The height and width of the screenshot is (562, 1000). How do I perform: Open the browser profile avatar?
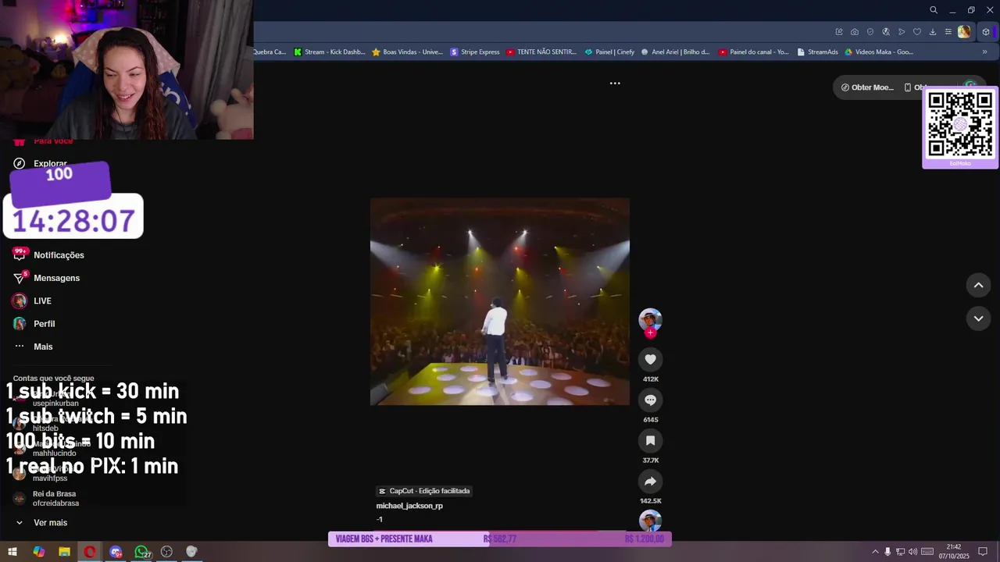[x=964, y=32]
